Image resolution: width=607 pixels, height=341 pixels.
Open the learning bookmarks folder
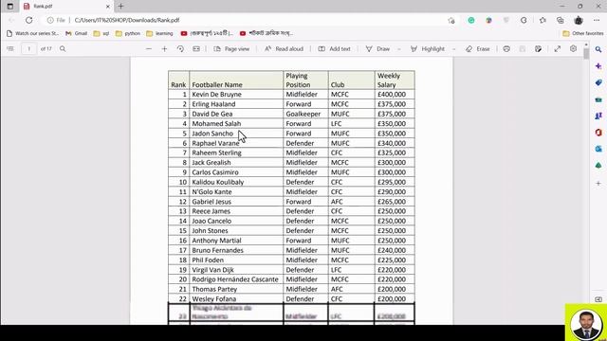click(159, 34)
